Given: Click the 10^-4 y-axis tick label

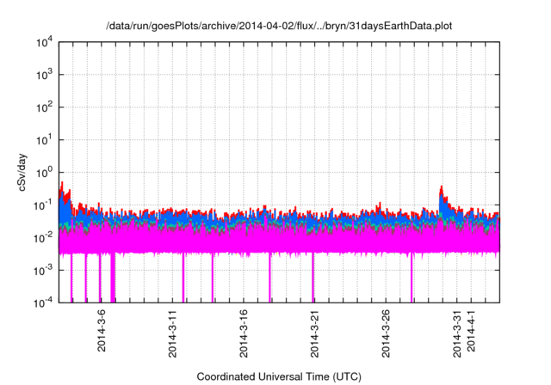Looking at the screenshot, I should [43, 302].
